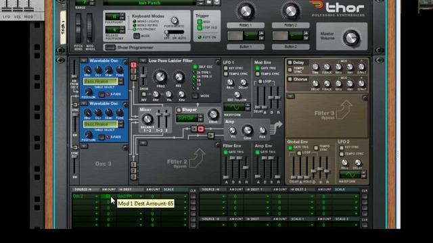The image size is (433, 243).
Task: Enable filter INV button
Action: click(x=144, y=94)
